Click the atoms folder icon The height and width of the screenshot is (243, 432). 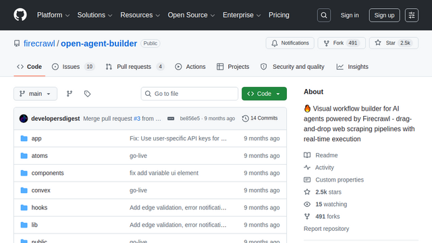click(24, 156)
